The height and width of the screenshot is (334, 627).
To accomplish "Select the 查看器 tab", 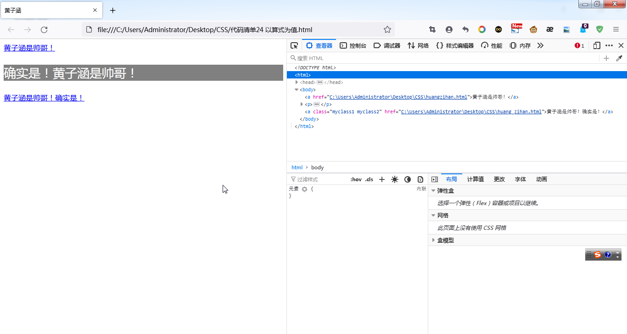I will click(x=319, y=45).
